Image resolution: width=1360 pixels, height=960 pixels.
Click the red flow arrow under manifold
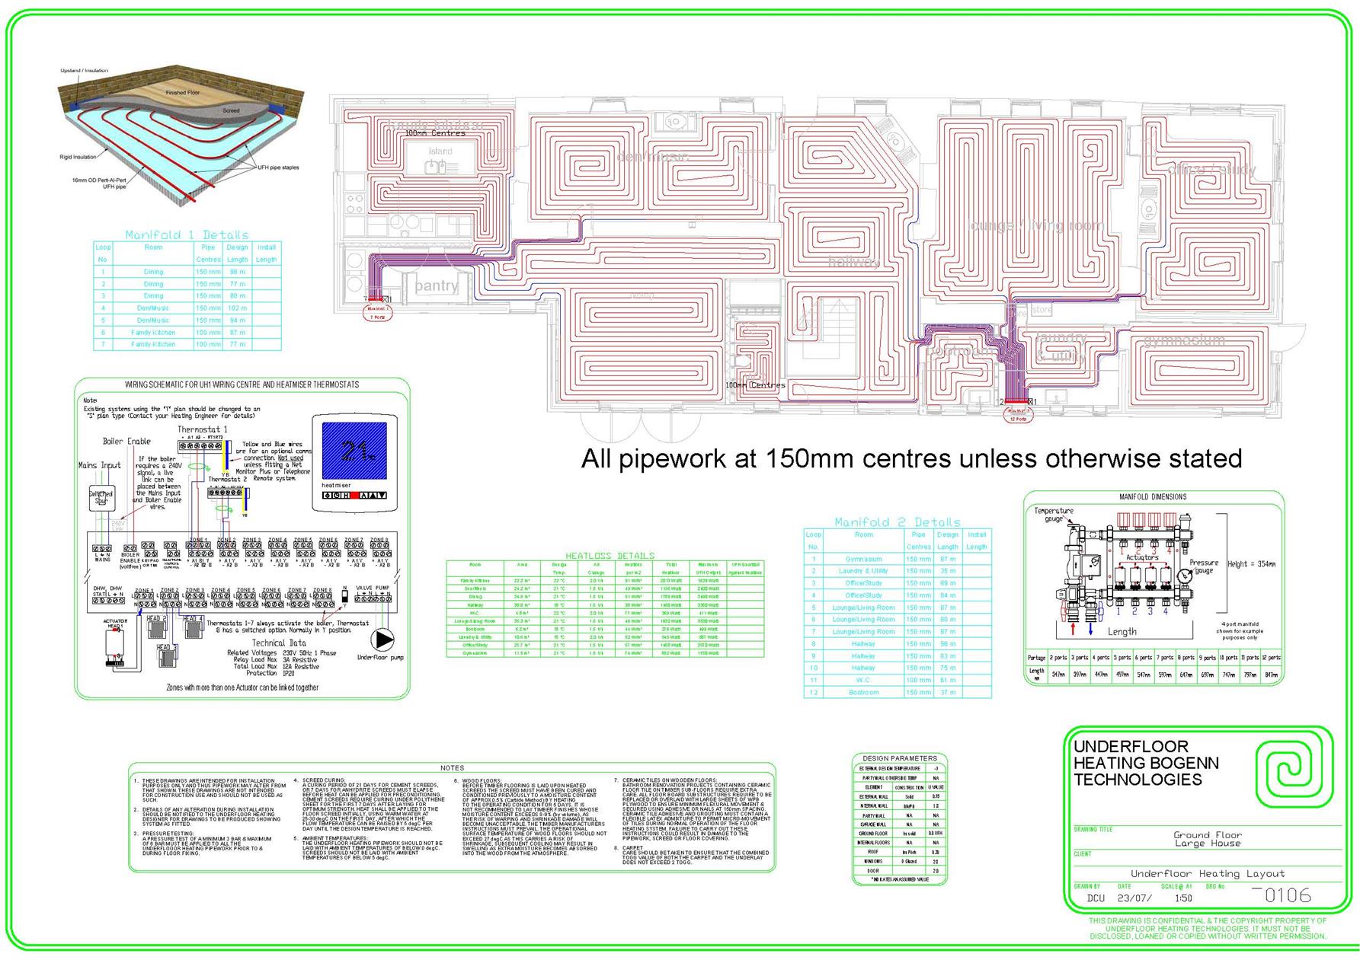(1074, 629)
